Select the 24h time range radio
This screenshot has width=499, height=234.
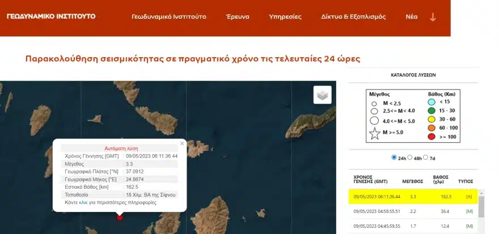tap(395, 158)
